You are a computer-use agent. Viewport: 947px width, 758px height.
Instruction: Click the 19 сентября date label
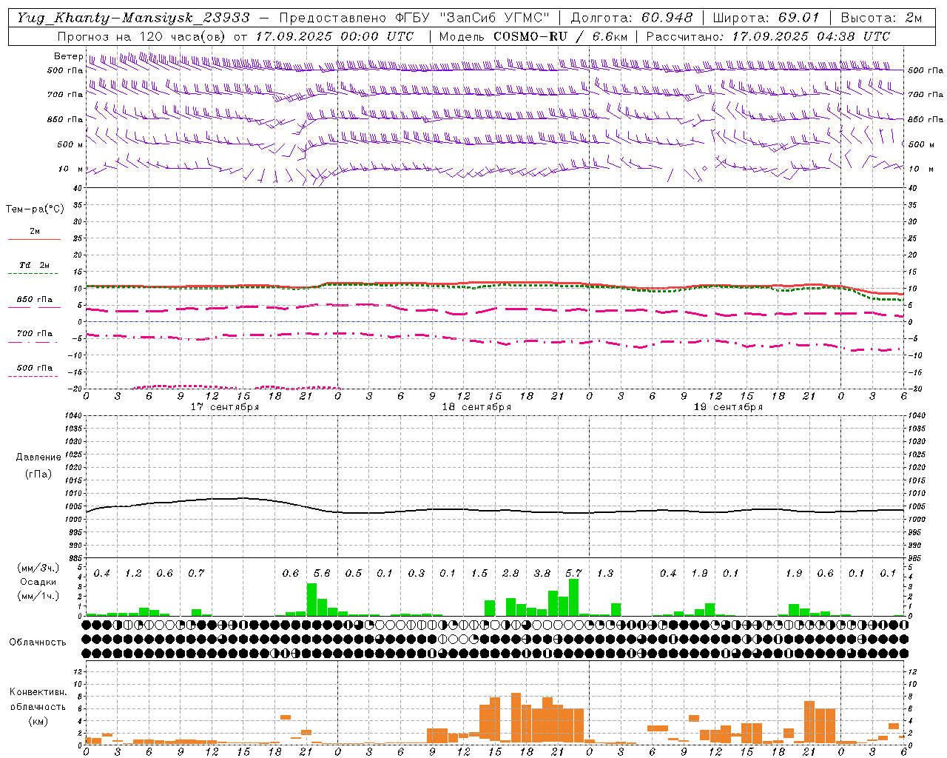pyautogui.click(x=728, y=407)
